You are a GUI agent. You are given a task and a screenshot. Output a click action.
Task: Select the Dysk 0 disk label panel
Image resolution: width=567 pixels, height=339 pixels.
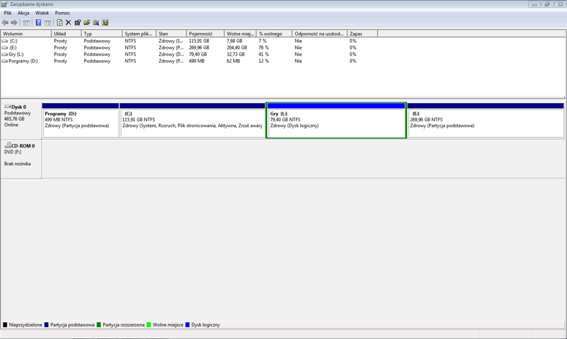(21, 120)
